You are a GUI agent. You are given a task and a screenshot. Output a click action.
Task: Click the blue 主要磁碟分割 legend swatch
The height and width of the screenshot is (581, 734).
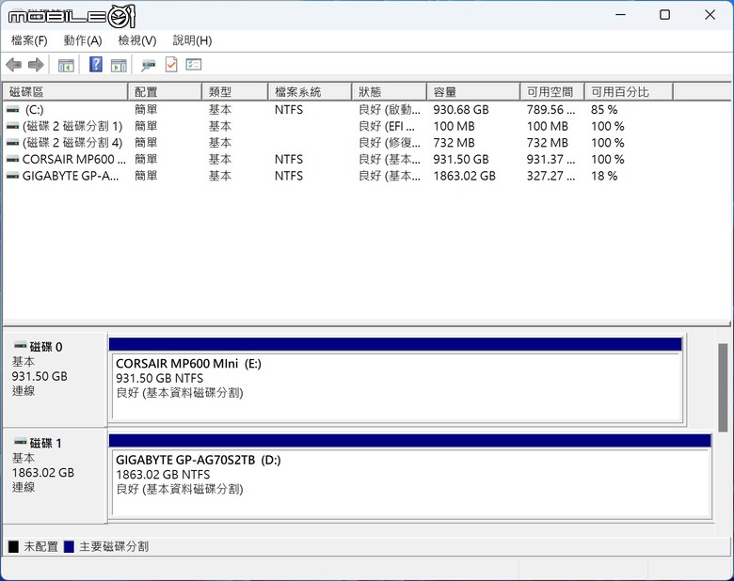(x=69, y=546)
